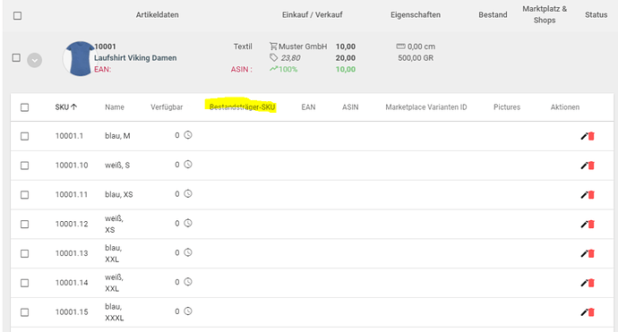Click the Artikeldaten header
Image resolution: width=618 pixels, height=332 pixels.
158,15
